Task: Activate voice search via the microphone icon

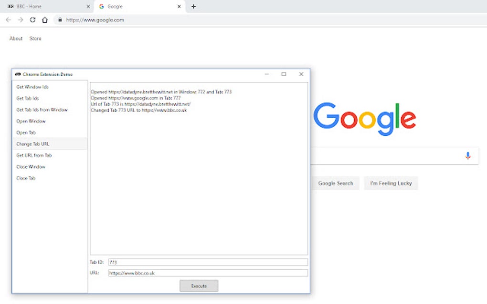Action: (467, 156)
